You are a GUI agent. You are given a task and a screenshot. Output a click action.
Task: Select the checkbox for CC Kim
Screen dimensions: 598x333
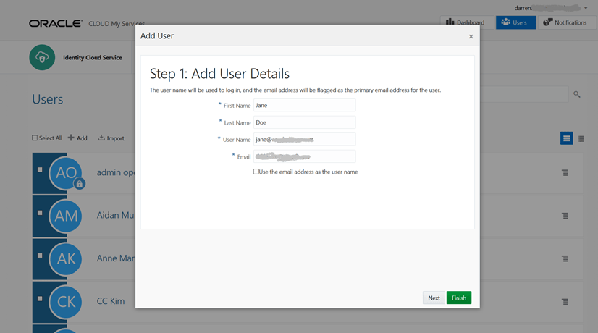click(40, 298)
